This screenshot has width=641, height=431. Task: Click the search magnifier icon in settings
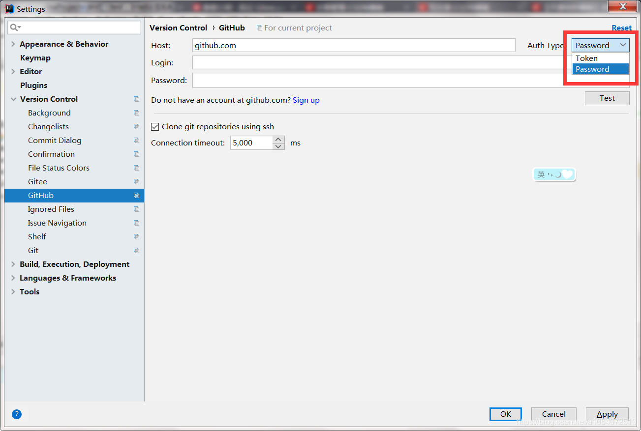tap(15, 28)
